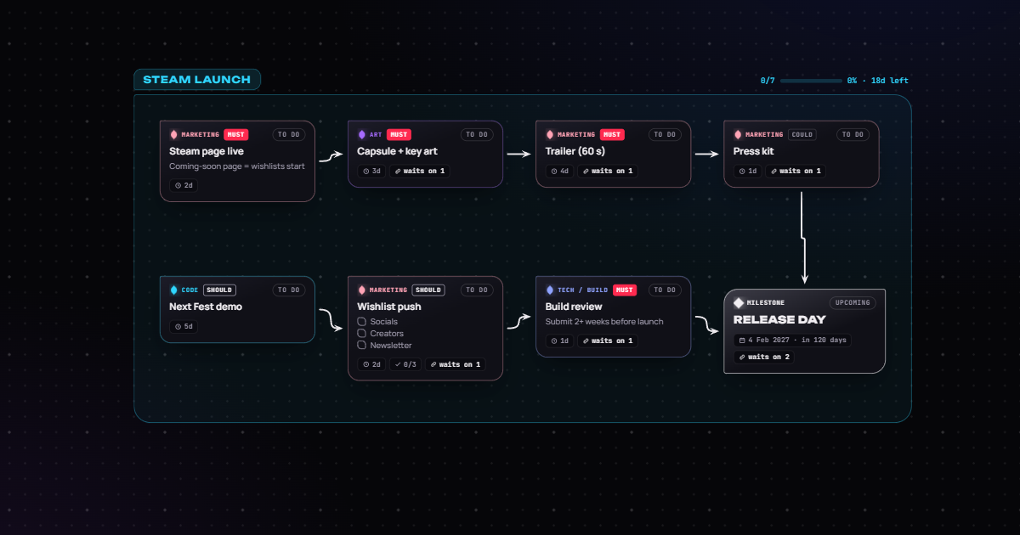
Task: Click arrow from Build review to Release Day
Action: [707, 324]
